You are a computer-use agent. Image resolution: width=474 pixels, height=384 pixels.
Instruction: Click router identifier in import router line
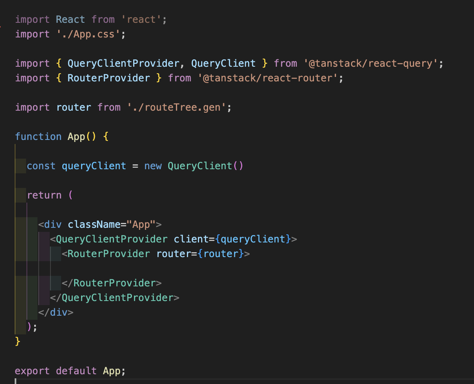[74, 107]
